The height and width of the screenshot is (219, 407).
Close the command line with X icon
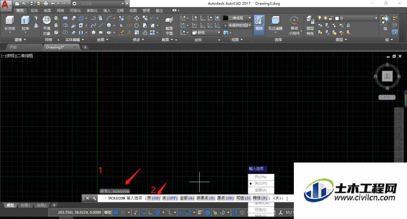coord(88,198)
